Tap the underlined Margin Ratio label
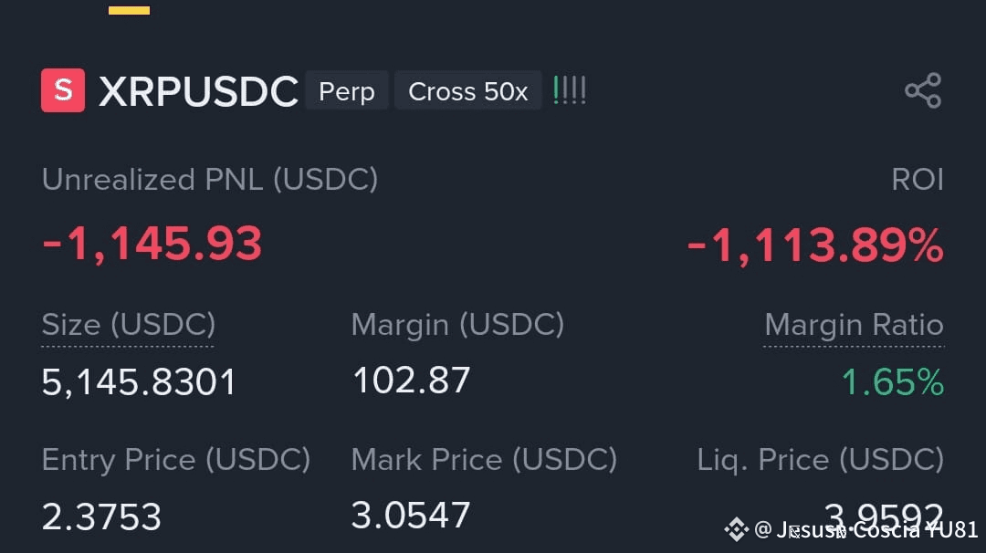986x553 pixels. click(854, 325)
